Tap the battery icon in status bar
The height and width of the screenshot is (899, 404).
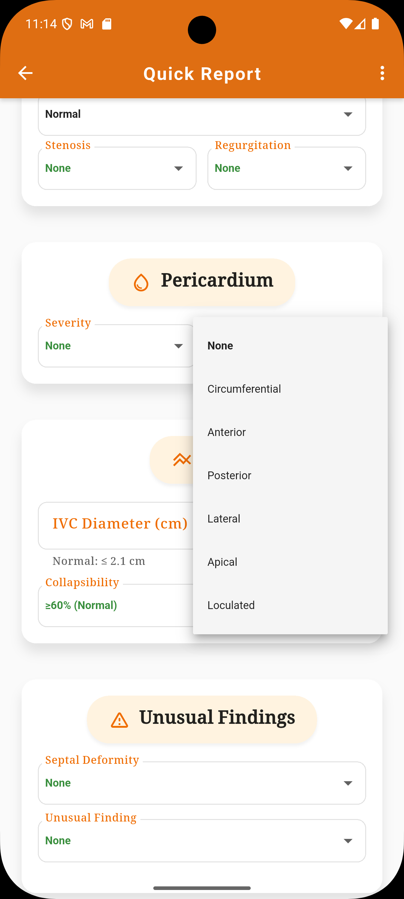[x=375, y=24]
